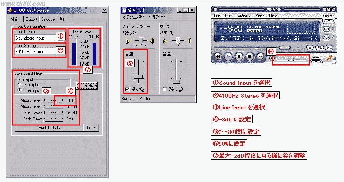Click the Push to Talk button
Viewport: 344px width, 182px height.
coord(49,128)
